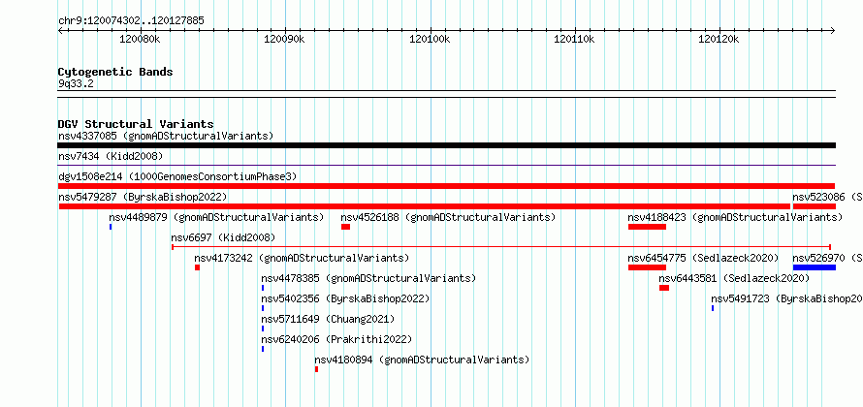
Task: Open nsv5711649 Chuang2021 label
Action: pyautogui.click(x=328, y=319)
